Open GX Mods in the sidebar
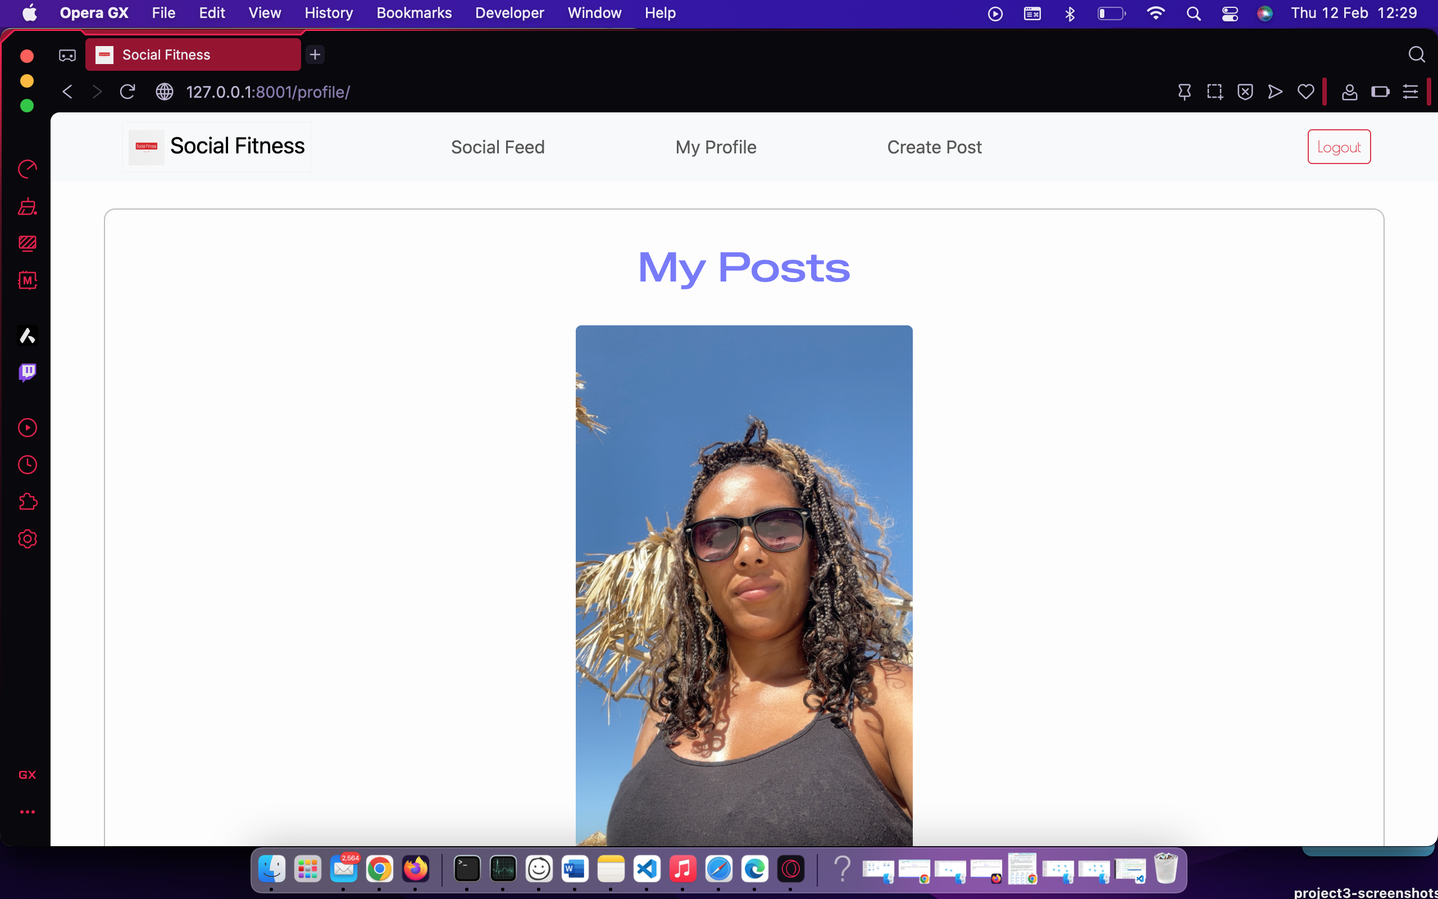The image size is (1438, 899). click(28, 280)
